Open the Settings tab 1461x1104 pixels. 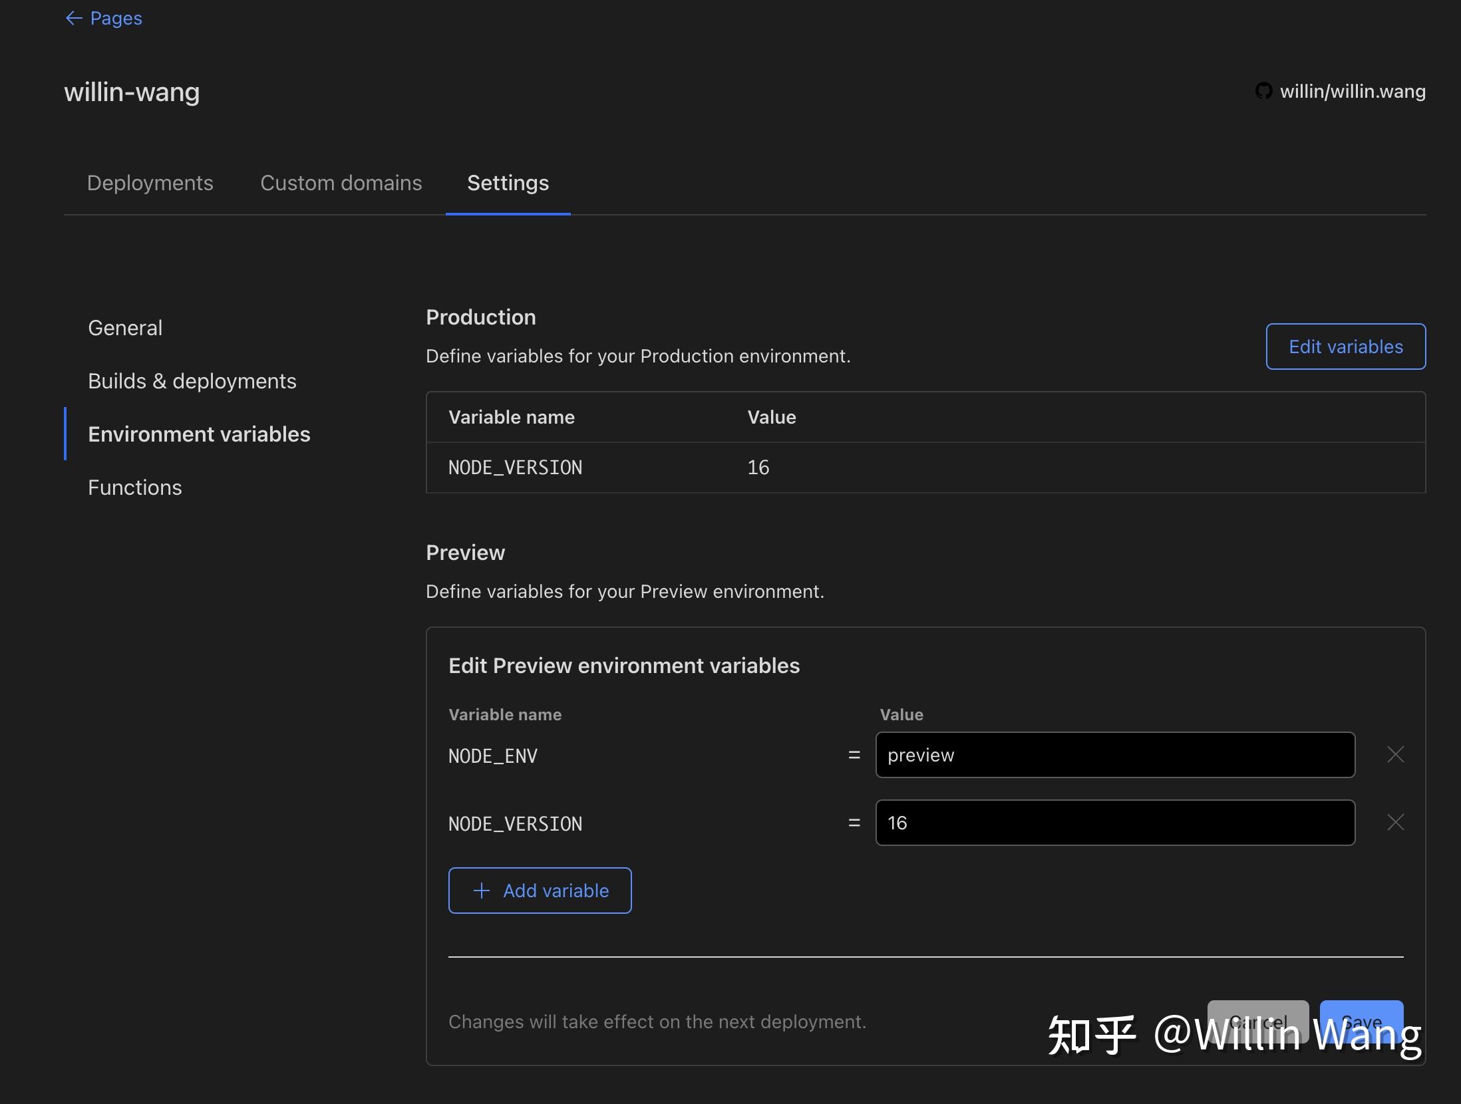click(x=508, y=183)
